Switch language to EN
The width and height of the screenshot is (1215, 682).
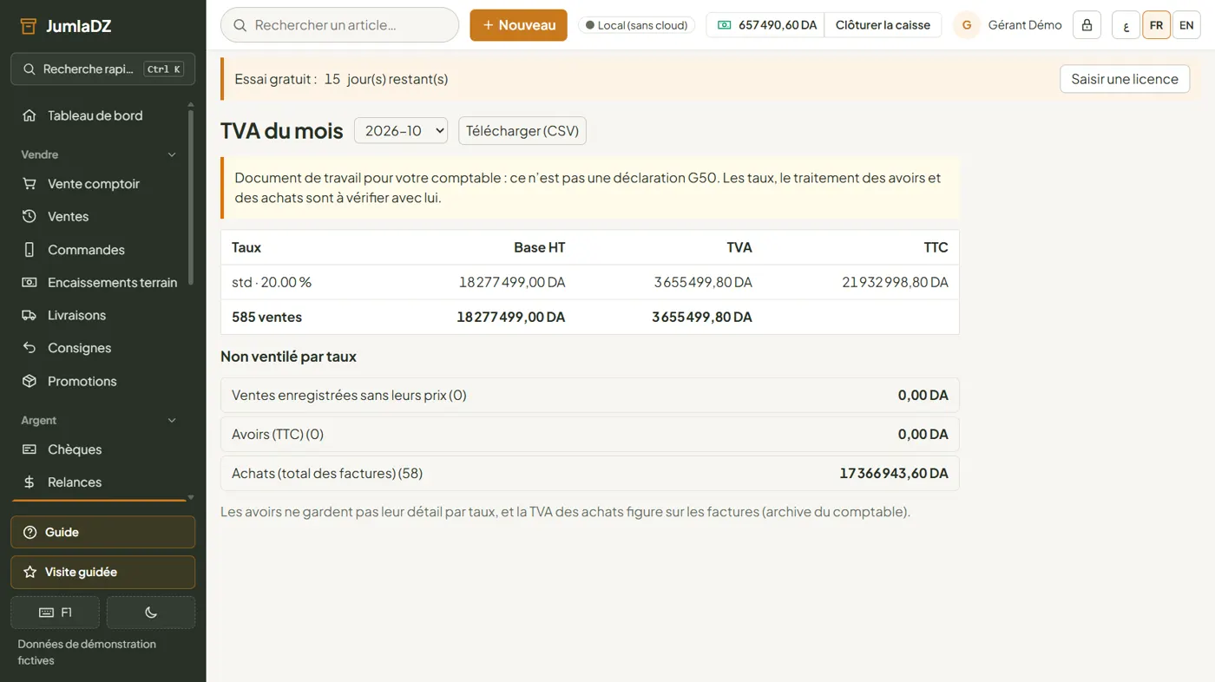coord(1186,25)
